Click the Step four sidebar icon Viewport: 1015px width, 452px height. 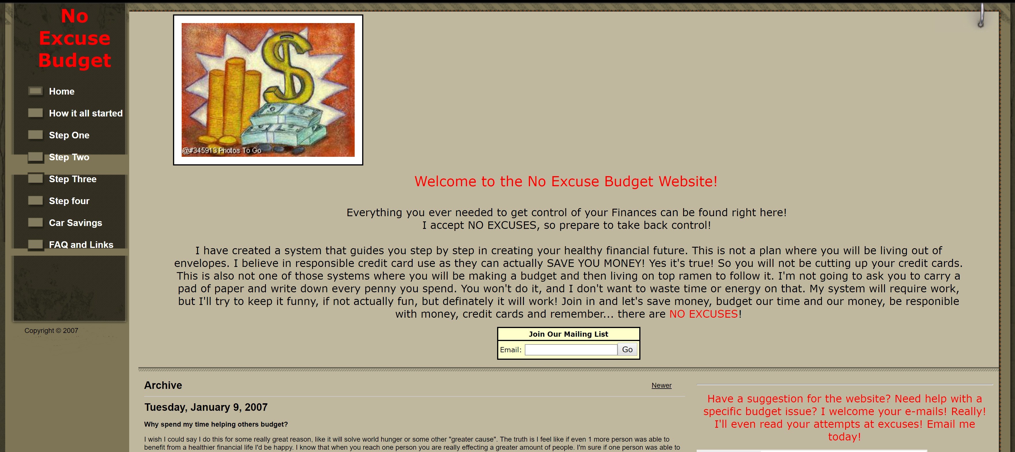click(x=35, y=201)
